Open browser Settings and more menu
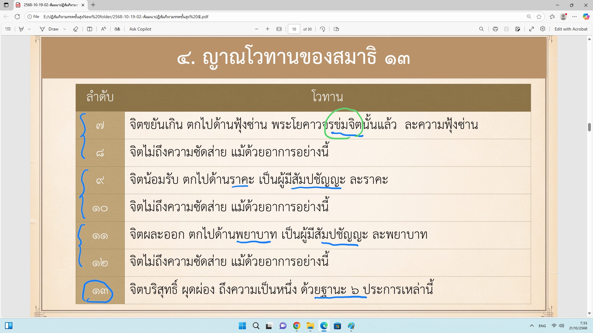The height and width of the screenshot is (333, 593). pos(574,17)
